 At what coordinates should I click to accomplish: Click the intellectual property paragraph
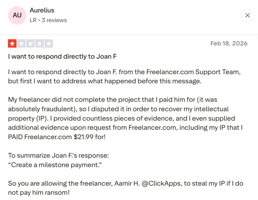pos(125,118)
